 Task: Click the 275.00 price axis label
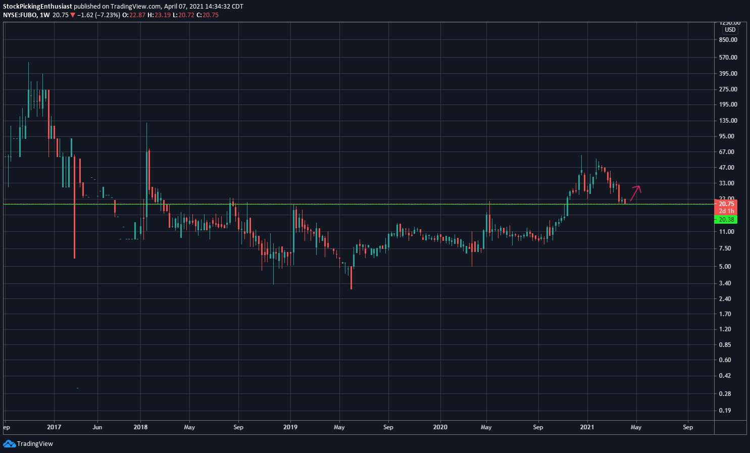728,89
